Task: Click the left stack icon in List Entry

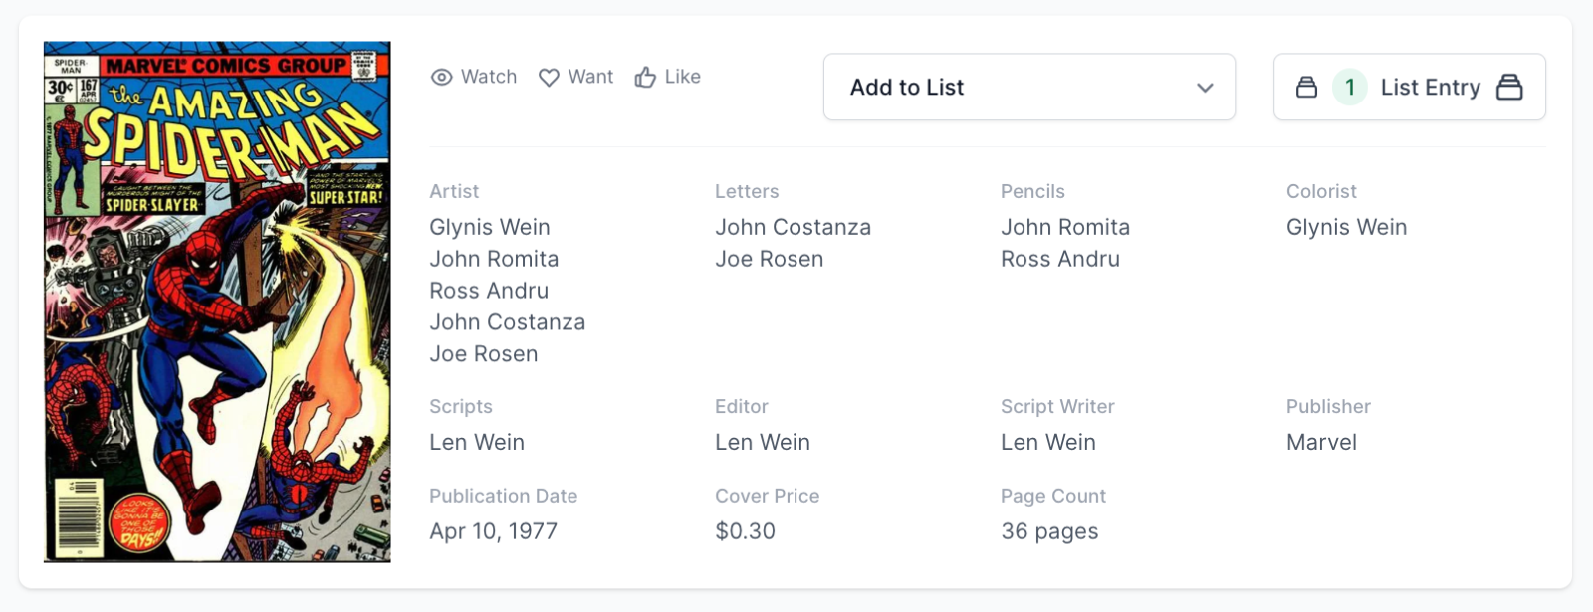Action: point(1306,88)
